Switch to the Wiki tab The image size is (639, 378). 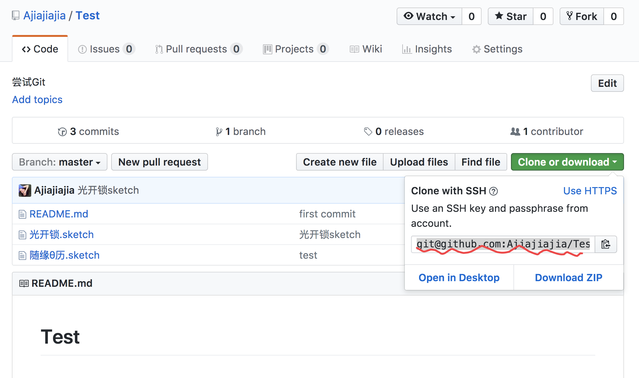[366, 49]
